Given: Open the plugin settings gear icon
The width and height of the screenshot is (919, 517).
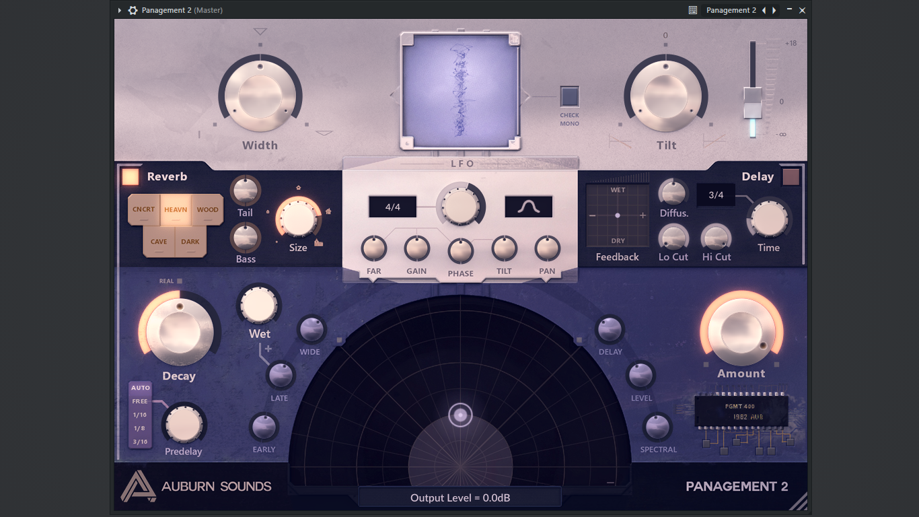Looking at the screenshot, I should pos(133,10).
